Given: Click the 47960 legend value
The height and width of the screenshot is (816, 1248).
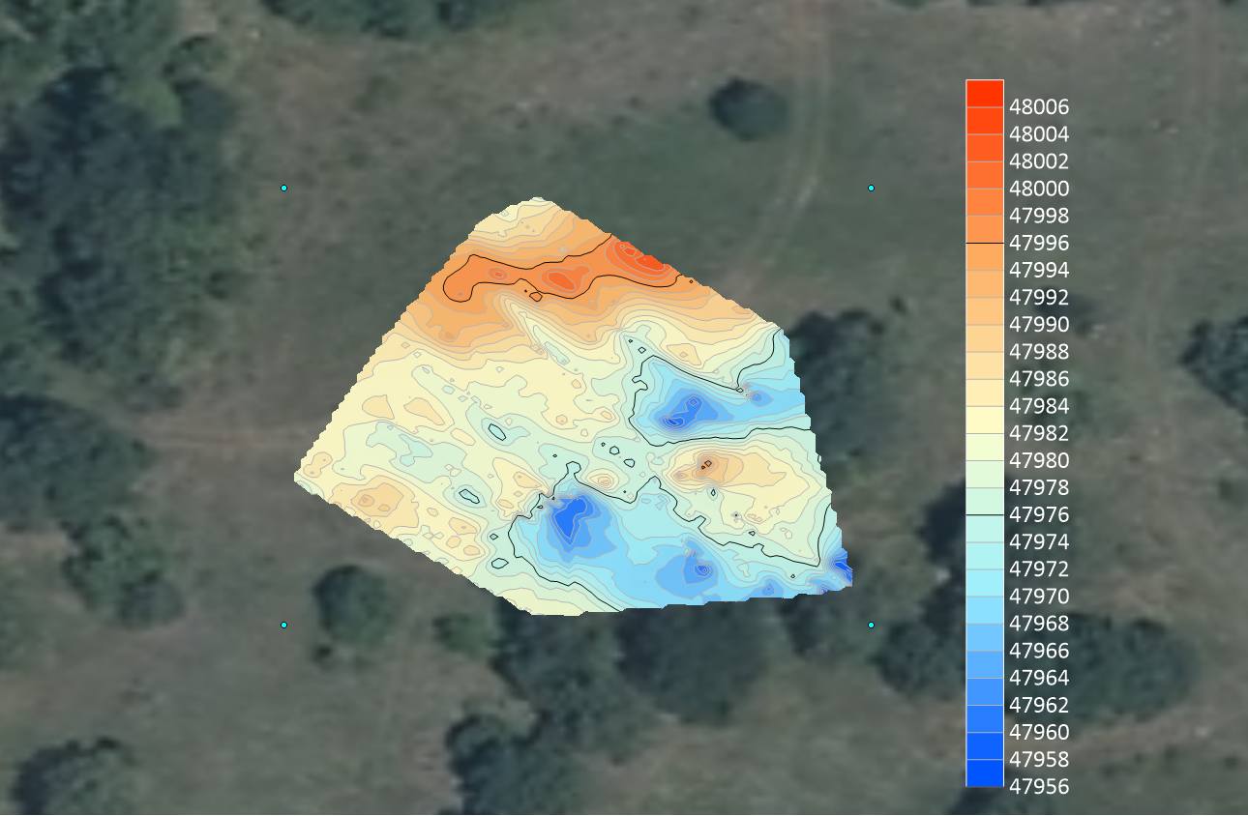Looking at the screenshot, I should 1038,732.
